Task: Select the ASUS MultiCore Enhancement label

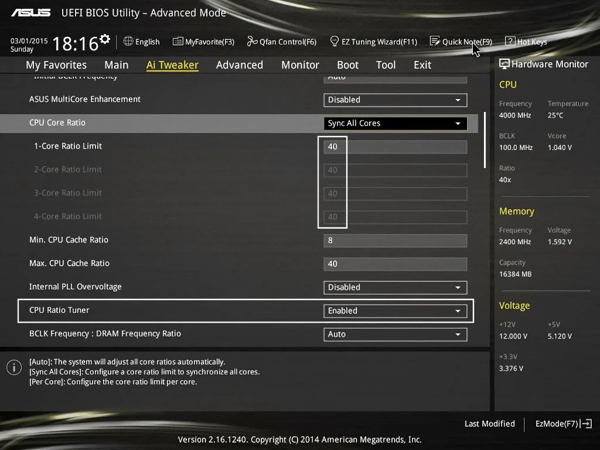Action: (85, 99)
